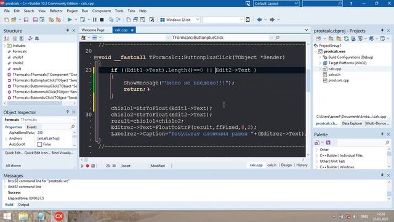This screenshot has height=222, width=394.
Task: Select calc.cpp in Projects tree
Action: click(335, 68)
